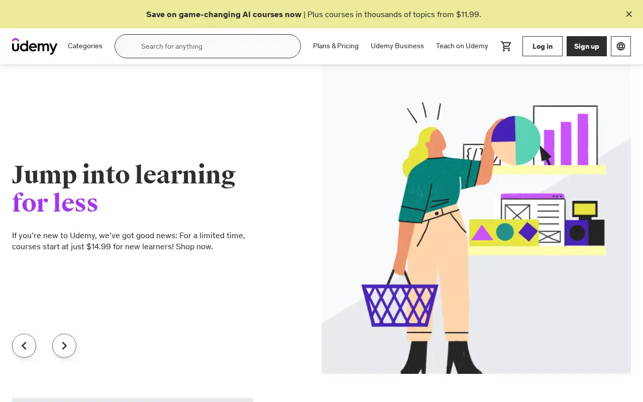Click the Log in button

[543, 46]
